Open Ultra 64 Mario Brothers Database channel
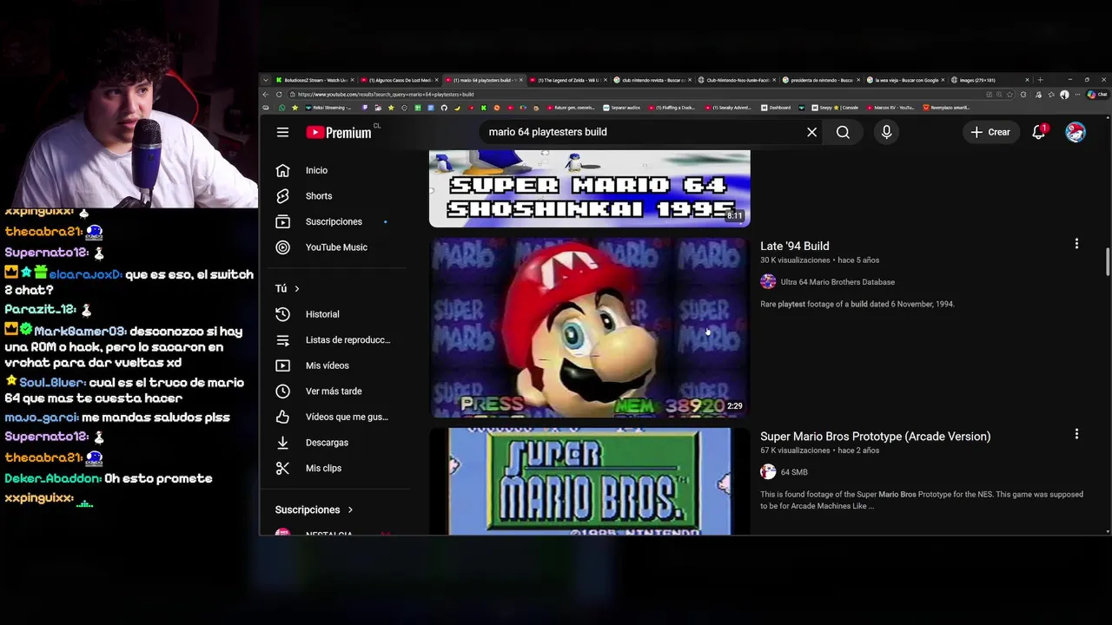 pos(837,282)
